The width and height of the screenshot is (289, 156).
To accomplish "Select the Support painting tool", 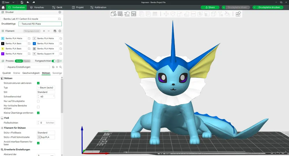I will (x=207, y=14).
